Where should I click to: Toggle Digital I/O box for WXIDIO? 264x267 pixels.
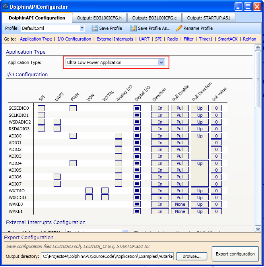pyautogui.click(x=137, y=191)
